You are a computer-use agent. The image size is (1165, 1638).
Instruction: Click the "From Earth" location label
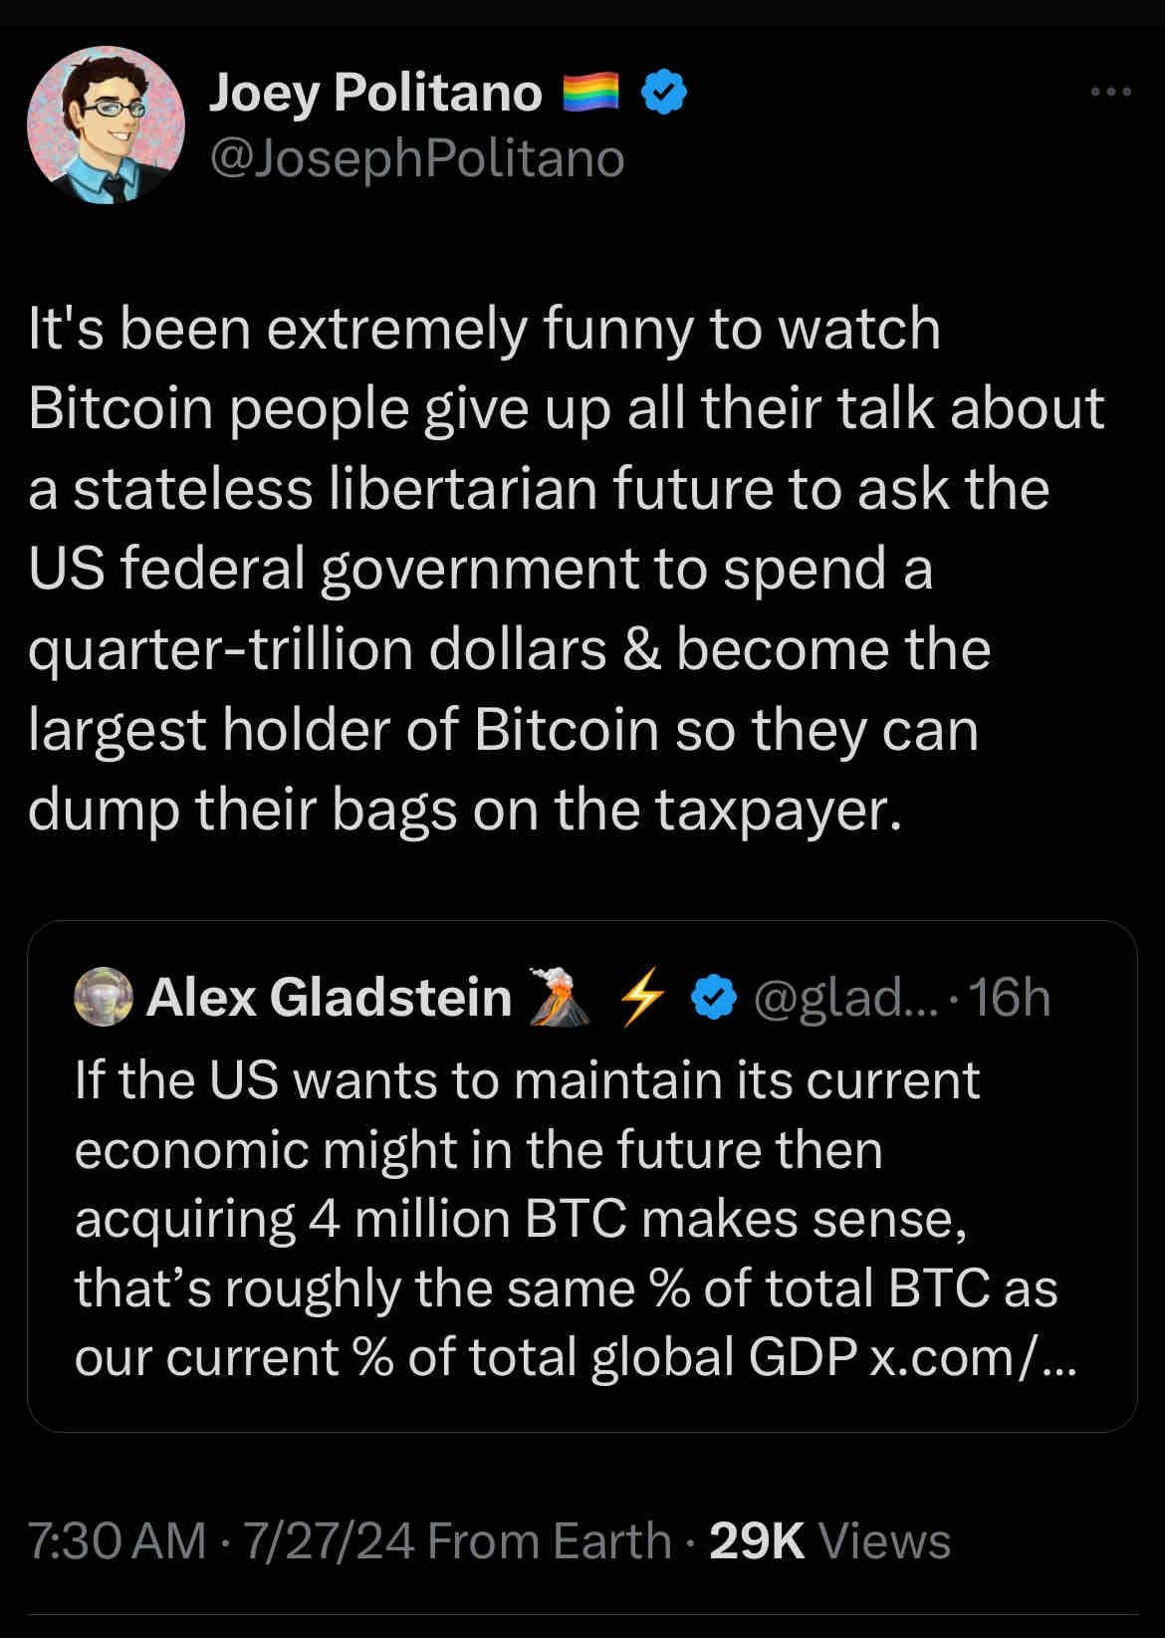click(x=549, y=1540)
